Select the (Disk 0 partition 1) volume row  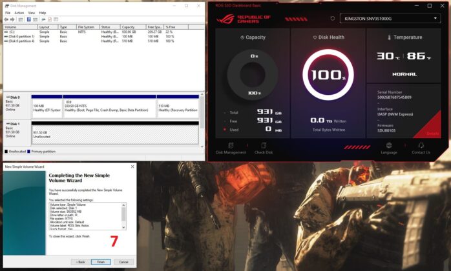tap(103, 37)
